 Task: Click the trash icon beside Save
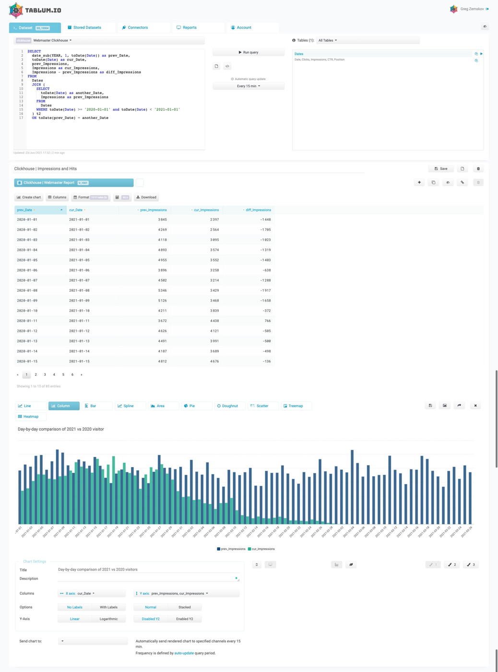(478, 169)
